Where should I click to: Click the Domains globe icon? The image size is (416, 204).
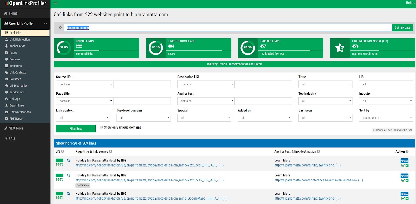pos(7,59)
